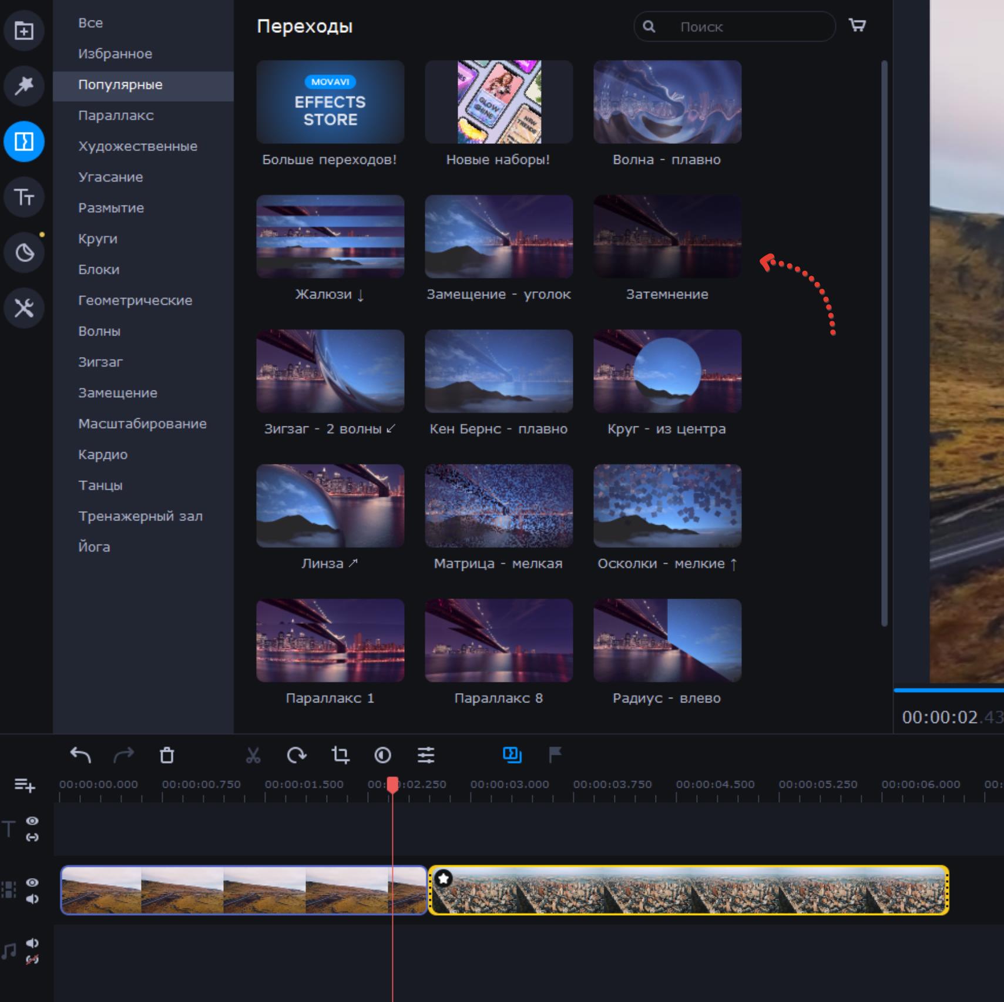Select the Параллакс category
The height and width of the screenshot is (1002, 1004).
[116, 115]
